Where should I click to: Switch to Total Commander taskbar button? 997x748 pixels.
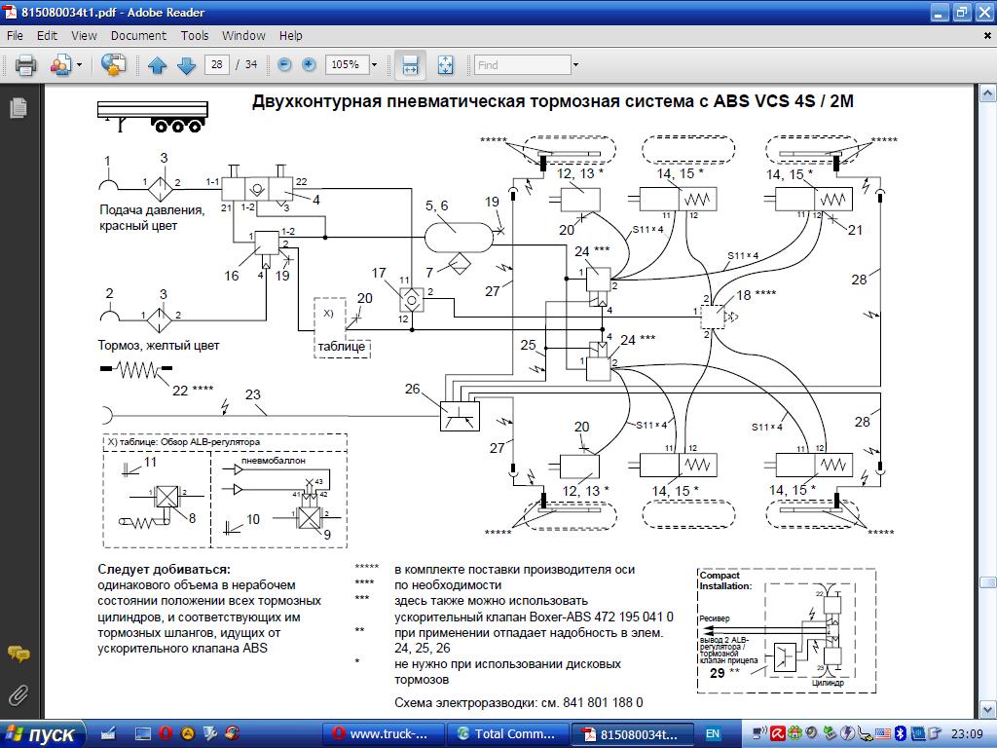coord(506,734)
